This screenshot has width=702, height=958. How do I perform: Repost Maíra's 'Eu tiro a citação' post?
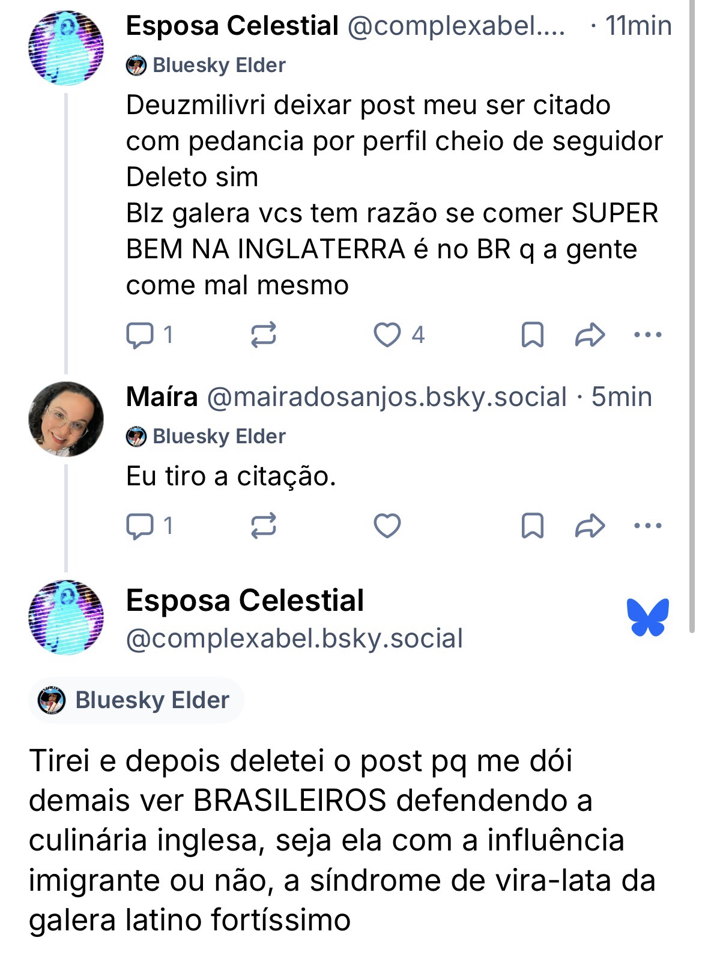tap(263, 526)
